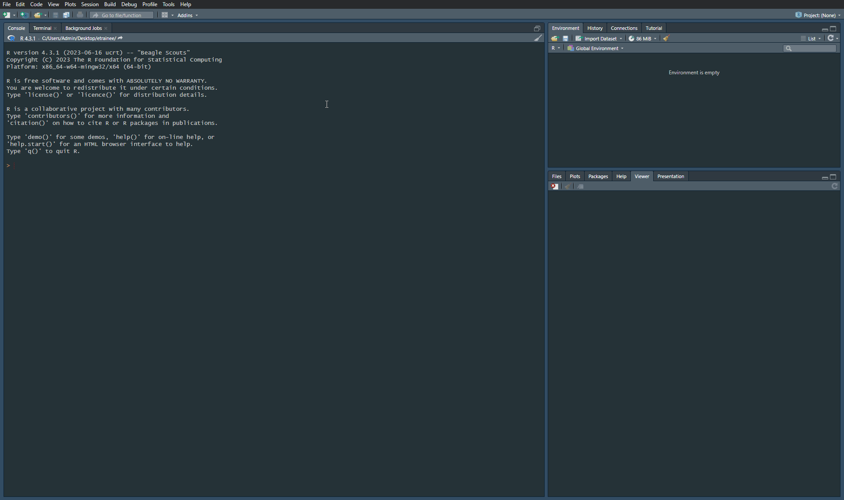Viewport: 844px width, 500px height.
Task: Refresh the Environment pane
Action: pyautogui.click(x=830, y=38)
